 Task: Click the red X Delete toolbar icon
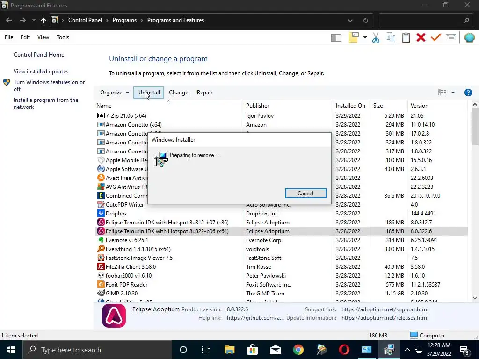click(x=421, y=37)
